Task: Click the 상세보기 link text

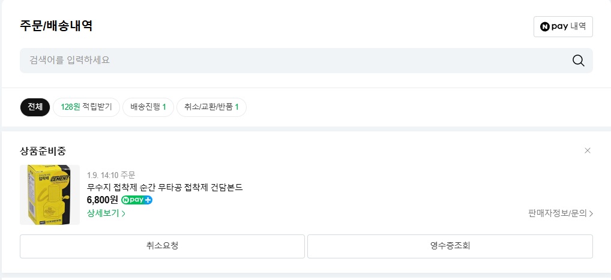Action: click(103, 213)
